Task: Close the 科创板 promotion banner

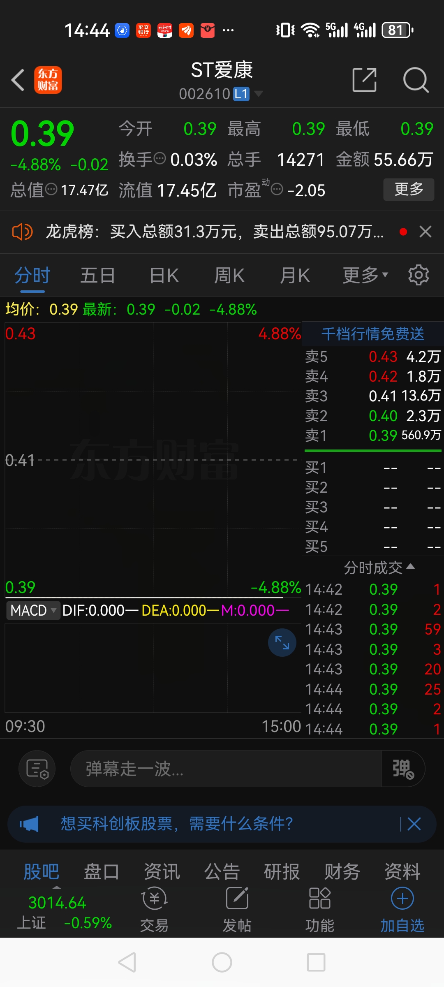Action: [414, 824]
